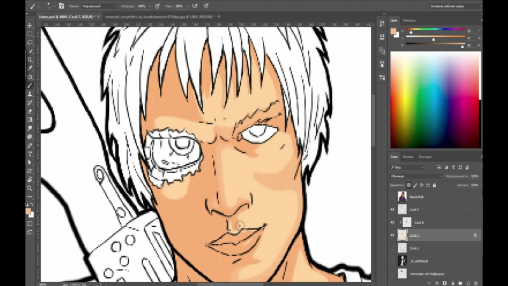Viewport: 508px width, 286px height.
Task: Select the Healing Brush tool
Action: 30,77
